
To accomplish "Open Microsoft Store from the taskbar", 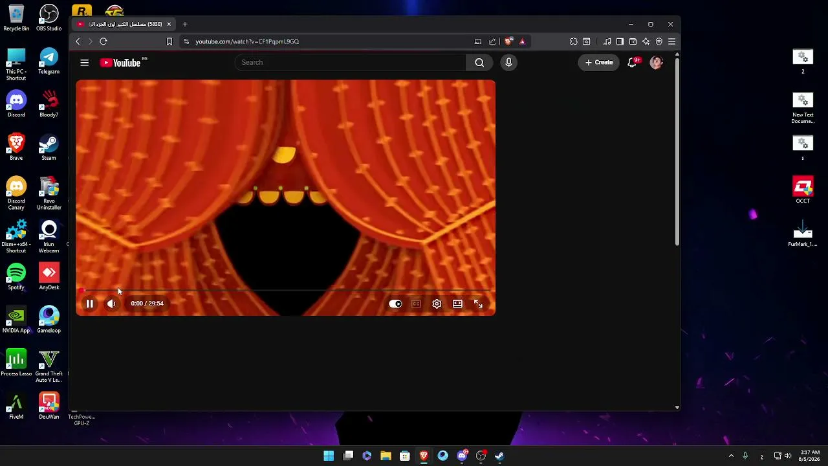I will point(405,456).
